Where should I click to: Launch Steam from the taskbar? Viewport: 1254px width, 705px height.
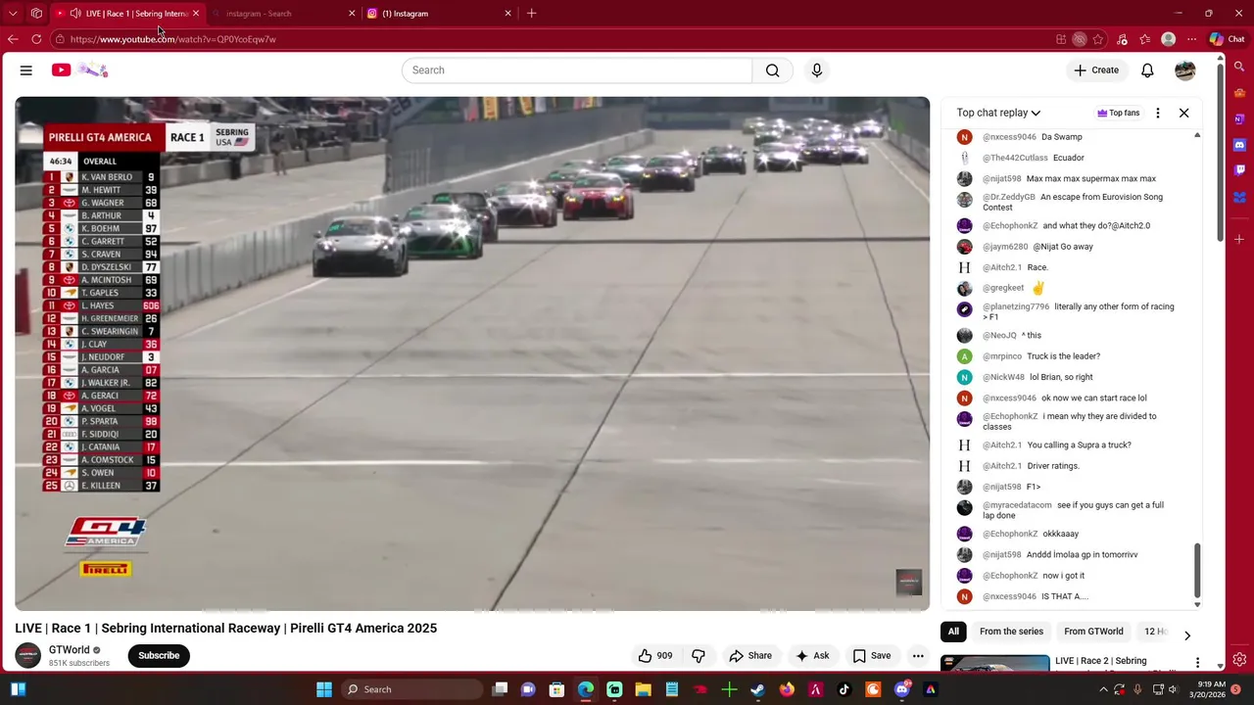click(x=757, y=689)
